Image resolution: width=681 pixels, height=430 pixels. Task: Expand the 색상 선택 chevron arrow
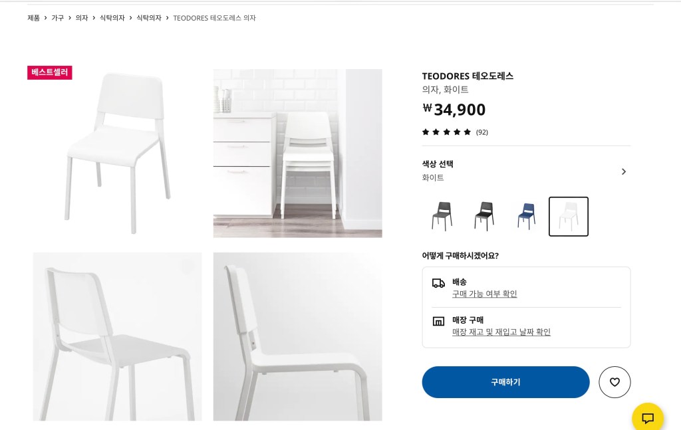pos(623,171)
